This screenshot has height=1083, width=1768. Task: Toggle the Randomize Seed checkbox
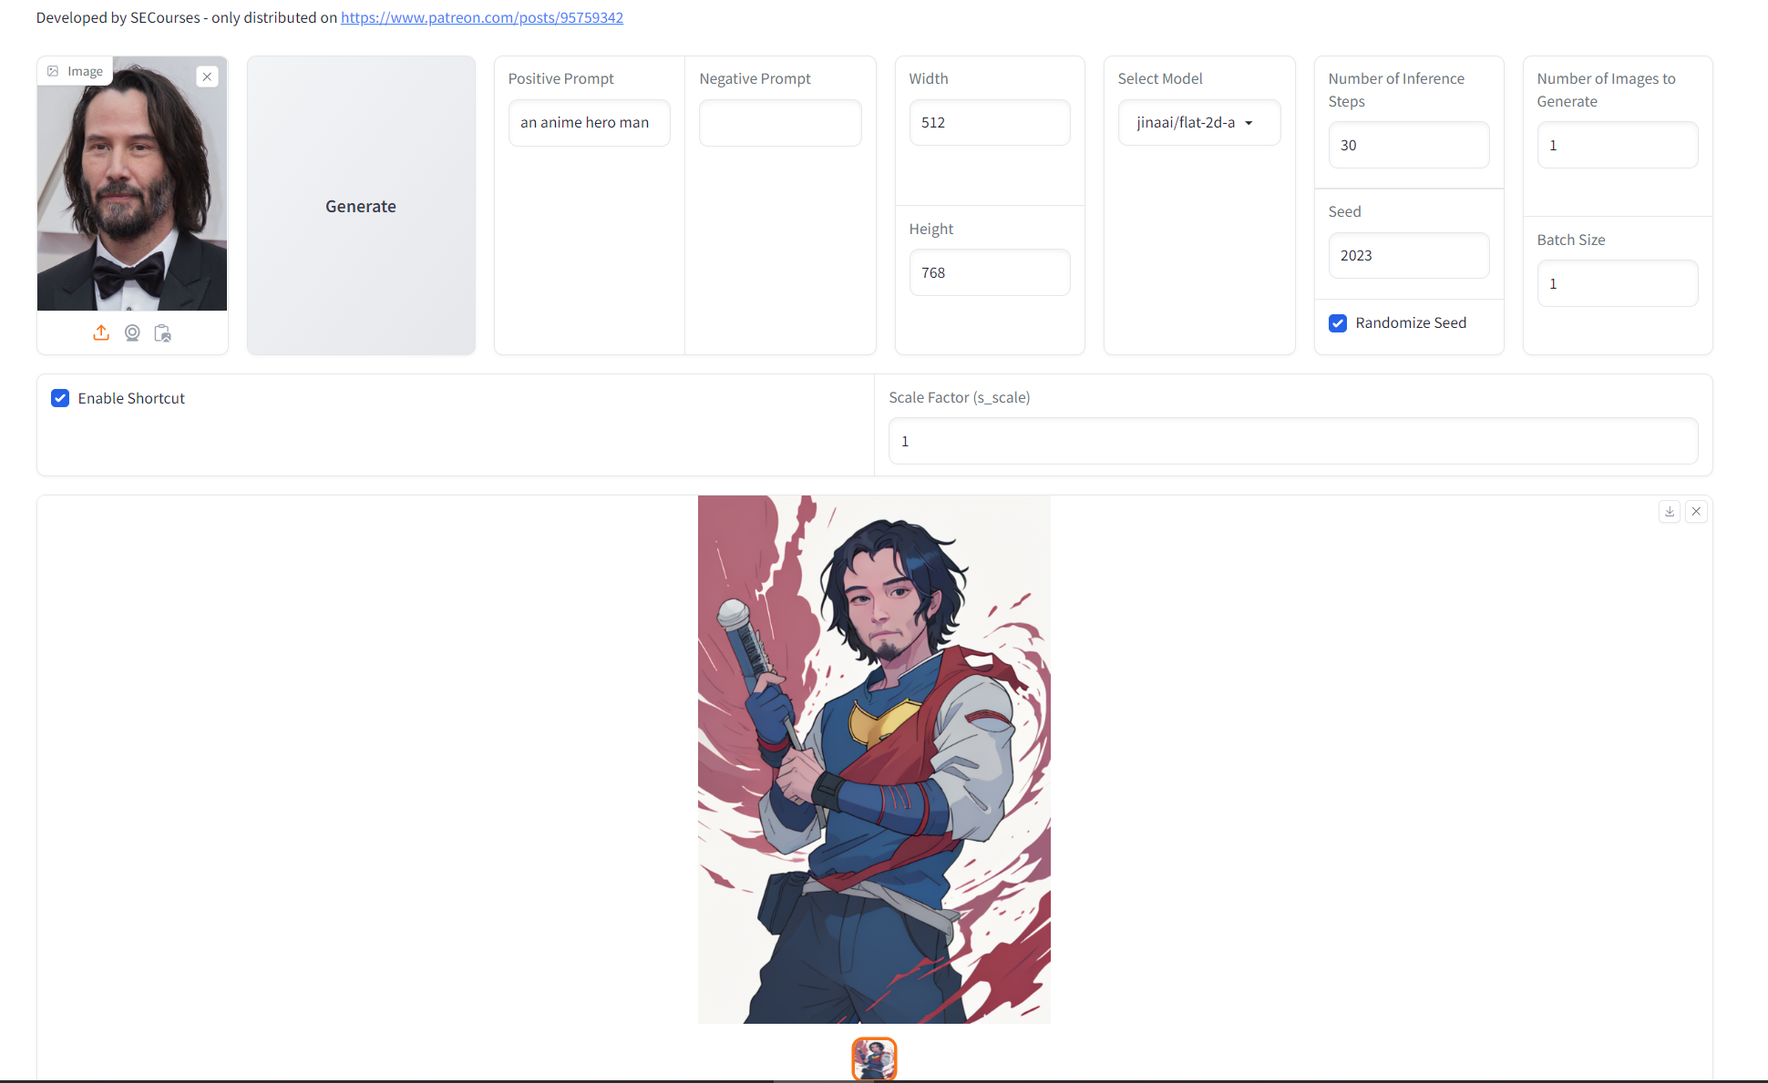1338,323
